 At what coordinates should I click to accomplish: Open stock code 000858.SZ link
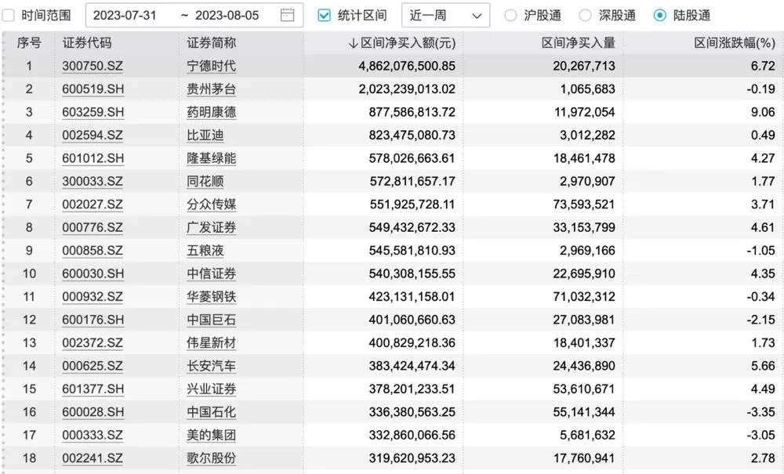(x=93, y=250)
